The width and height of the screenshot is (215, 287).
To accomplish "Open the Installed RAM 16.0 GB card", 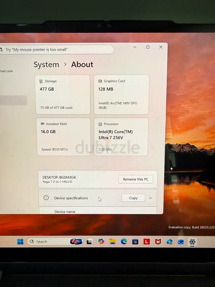I will pyautogui.click(x=64, y=137).
